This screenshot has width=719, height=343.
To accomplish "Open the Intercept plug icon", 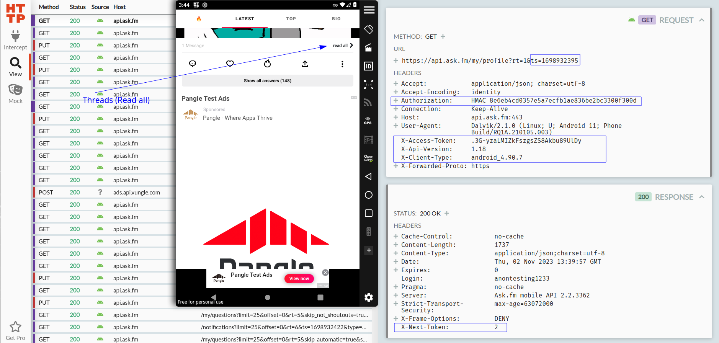I will tap(15, 36).
